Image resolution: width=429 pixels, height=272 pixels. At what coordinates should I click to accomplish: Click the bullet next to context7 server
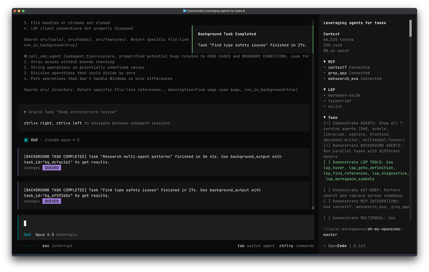pos(325,67)
